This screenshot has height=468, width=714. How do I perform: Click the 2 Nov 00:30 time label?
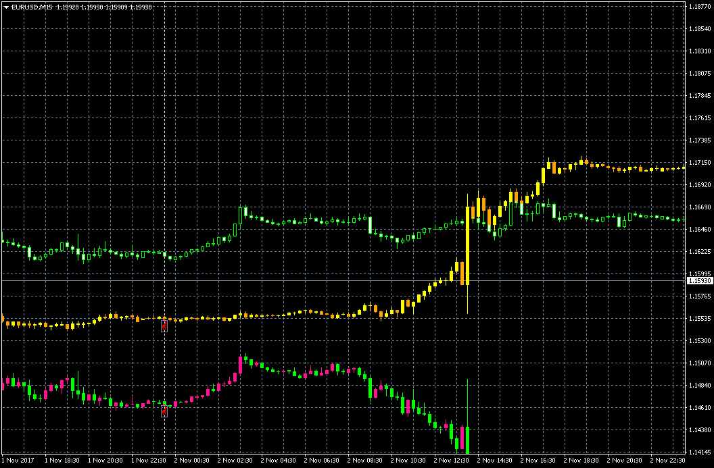tap(193, 461)
